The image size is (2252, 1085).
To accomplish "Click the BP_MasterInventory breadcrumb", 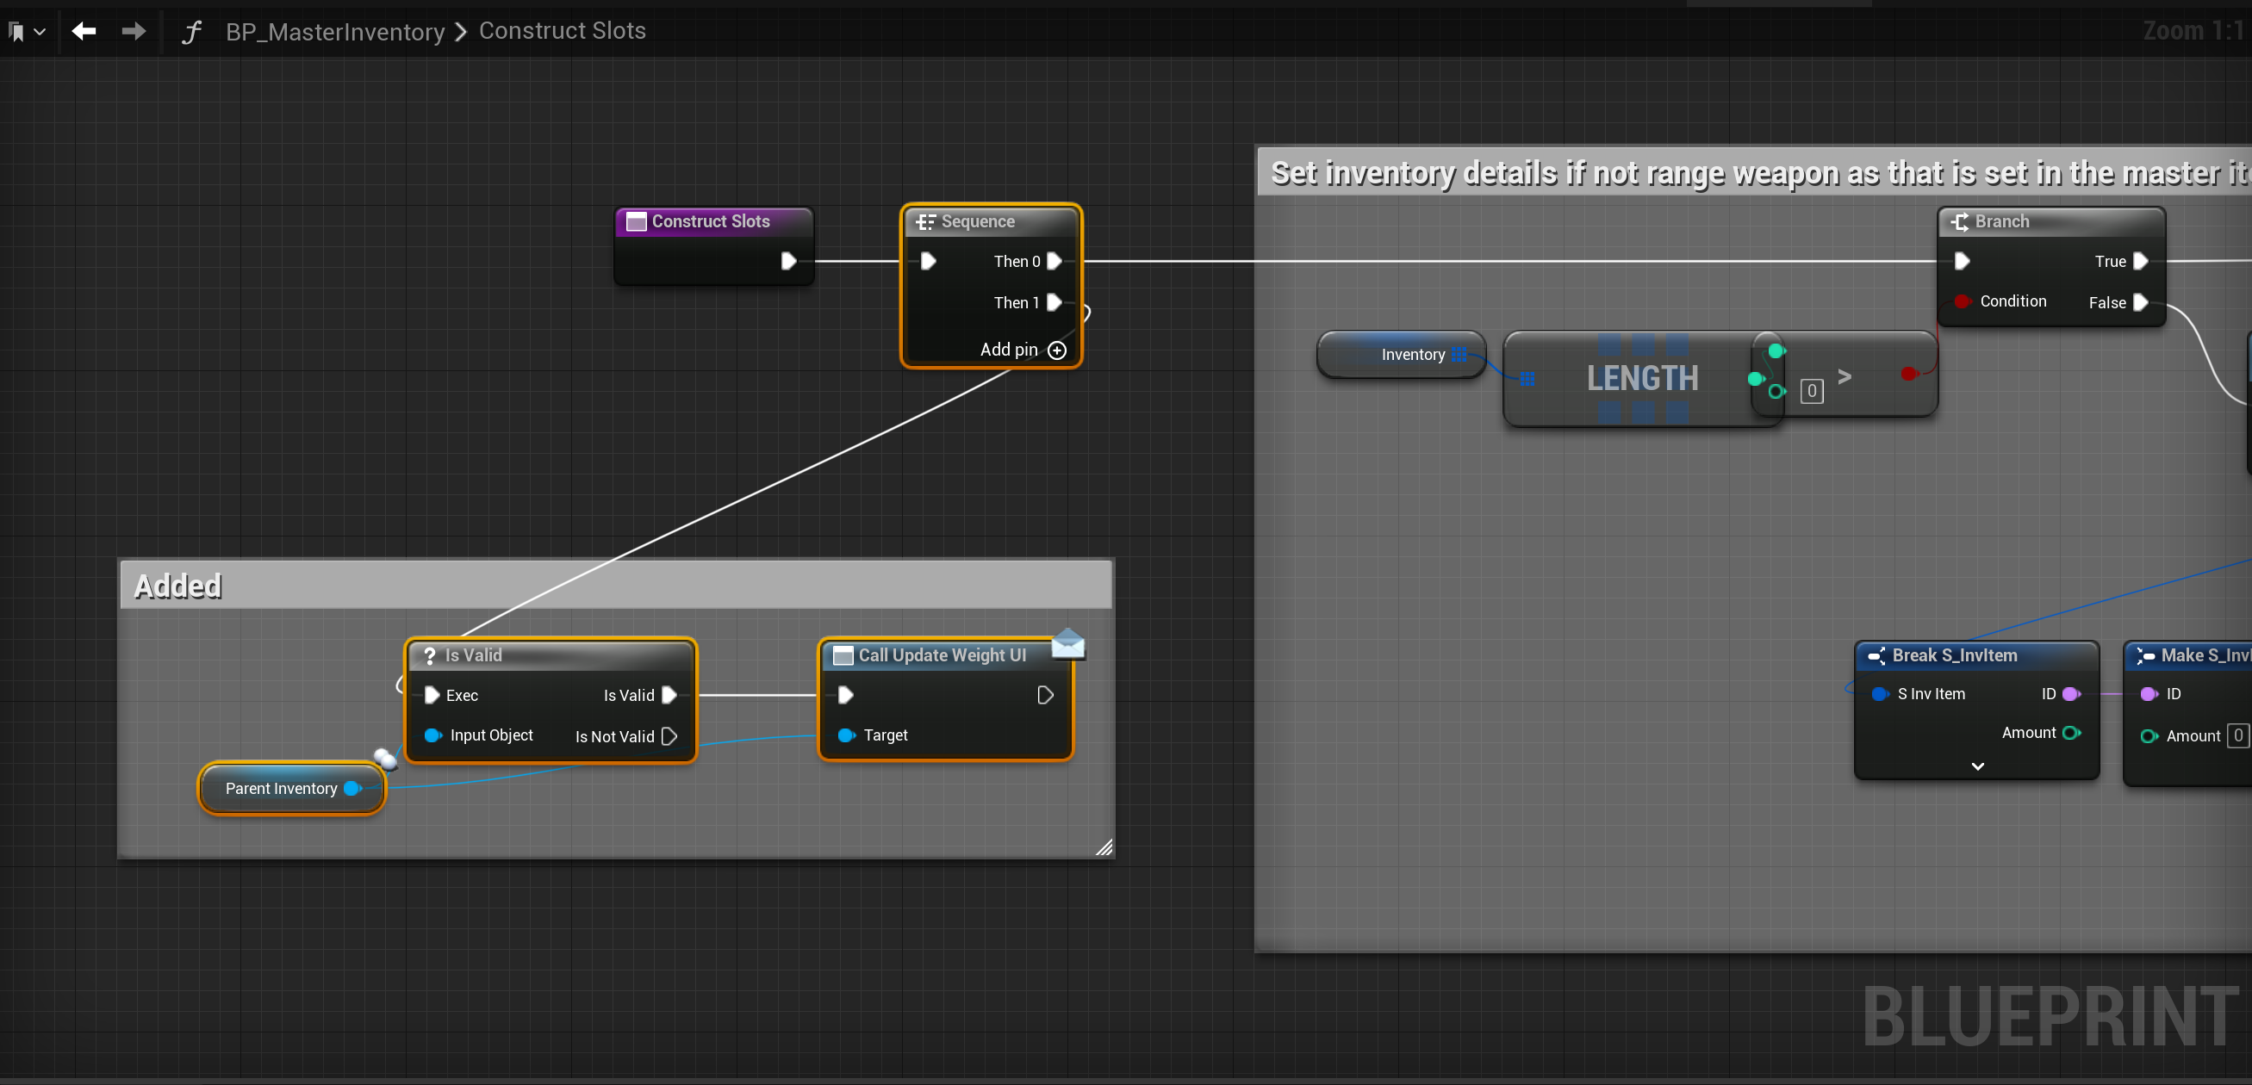I will coord(335,32).
